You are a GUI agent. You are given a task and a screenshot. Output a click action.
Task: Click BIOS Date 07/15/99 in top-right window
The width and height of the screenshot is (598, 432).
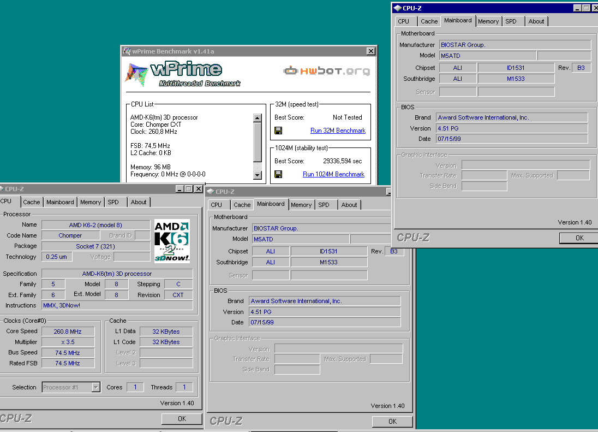click(512, 139)
